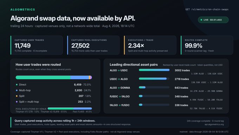
Task: Click '15,753 more calls than user trades'
Action: (89, 51)
